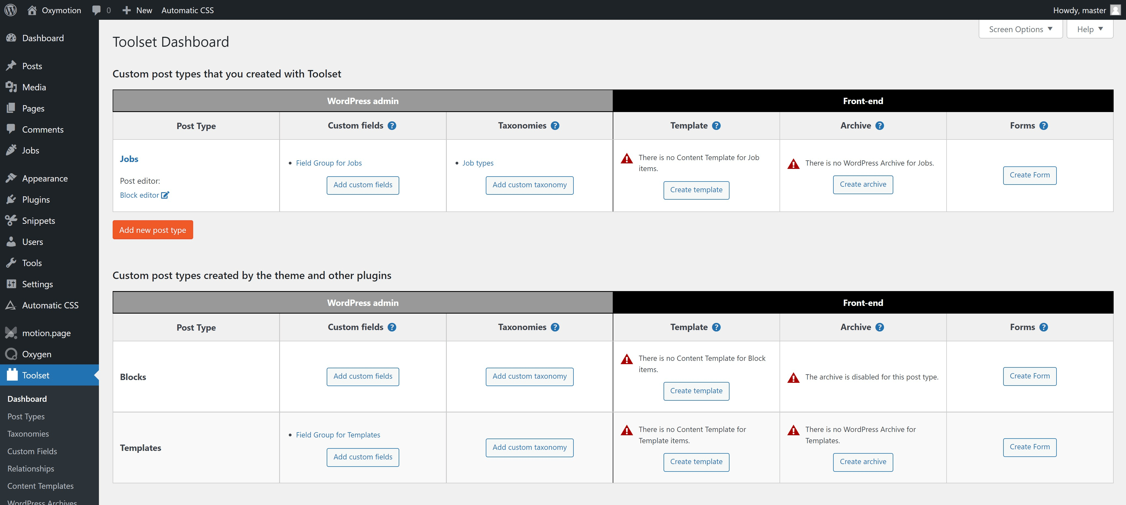Click the Comments icon in sidebar
This screenshot has width=1126, height=505.
(x=11, y=129)
